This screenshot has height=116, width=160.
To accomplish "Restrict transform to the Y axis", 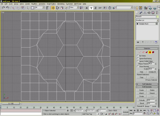I will [x=91, y=8].
